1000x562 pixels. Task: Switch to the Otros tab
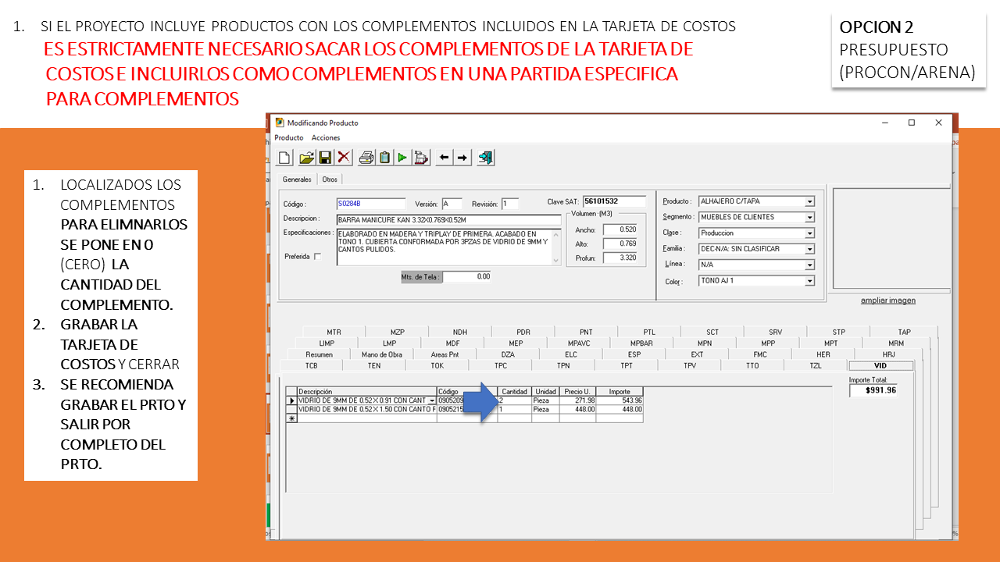330,180
